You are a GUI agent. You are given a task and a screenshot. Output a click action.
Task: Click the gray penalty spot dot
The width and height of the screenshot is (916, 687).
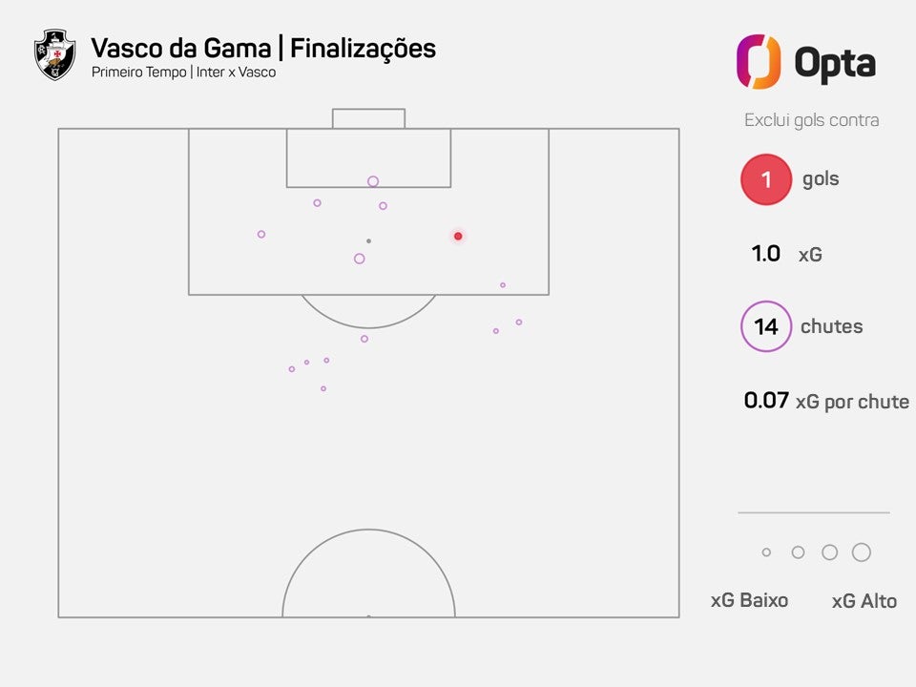coord(368,240)
